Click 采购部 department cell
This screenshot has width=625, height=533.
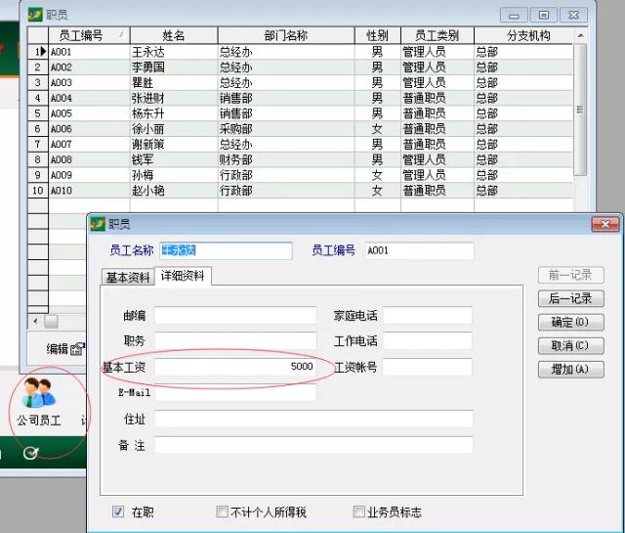pos(286,129)
